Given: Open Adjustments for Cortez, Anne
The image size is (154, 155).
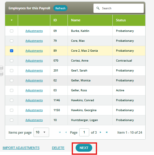Looking at the screenshot, I should coord(34,61).
